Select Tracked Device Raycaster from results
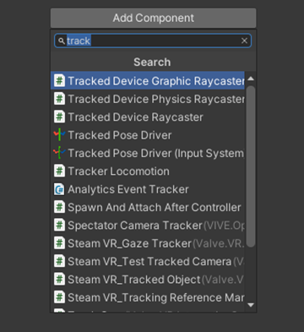The height and width of the screenshot is (332, 304). [148, 117]
